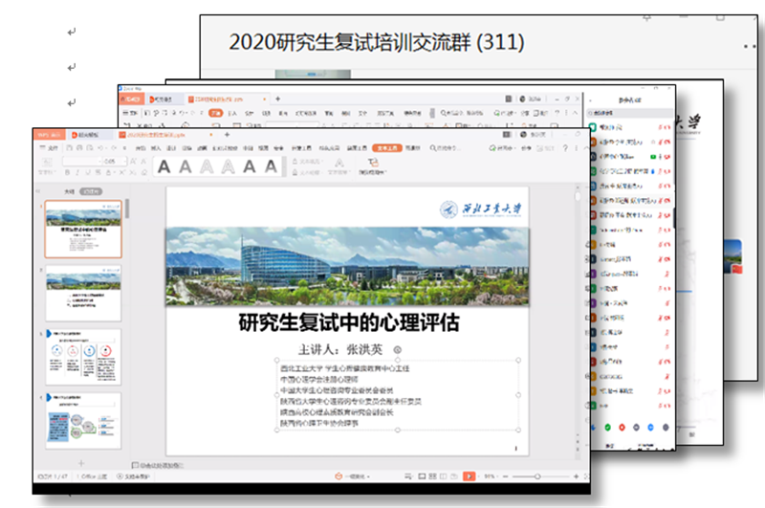Open the File menu dropdown in WPS
765x508 pixels.
[x=52, y=148]
